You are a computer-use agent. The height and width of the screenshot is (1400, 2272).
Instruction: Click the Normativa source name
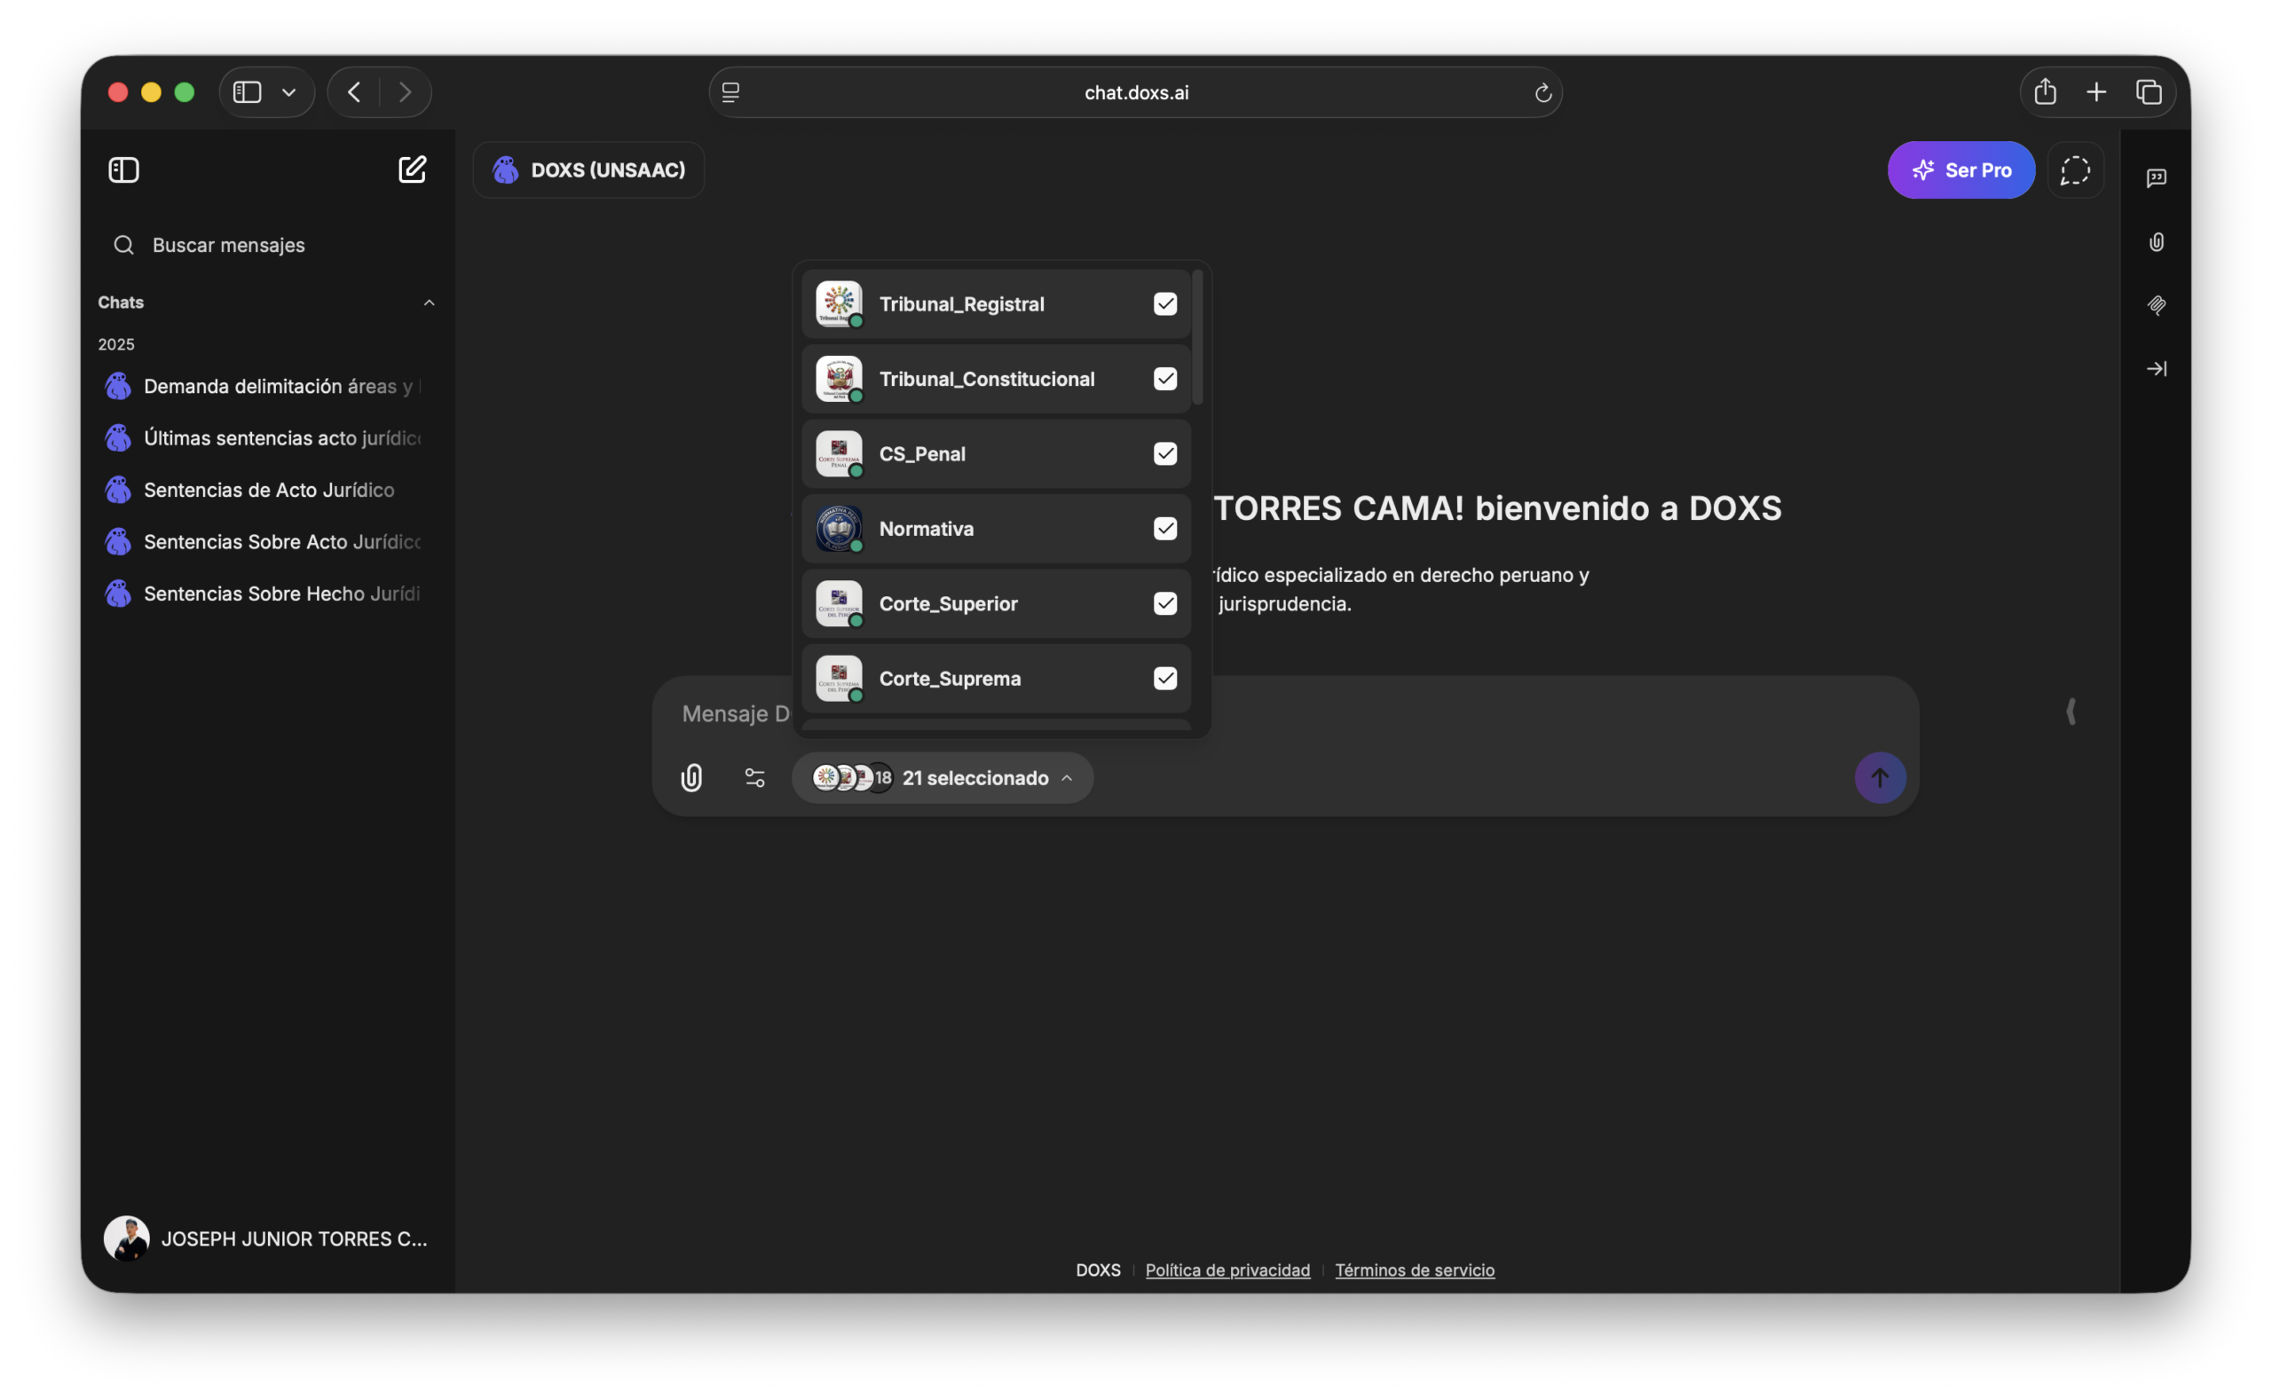927,529
